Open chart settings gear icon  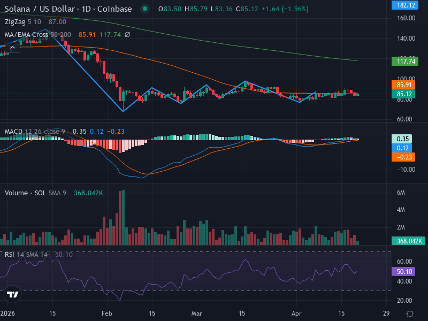[x=410, y=314]
